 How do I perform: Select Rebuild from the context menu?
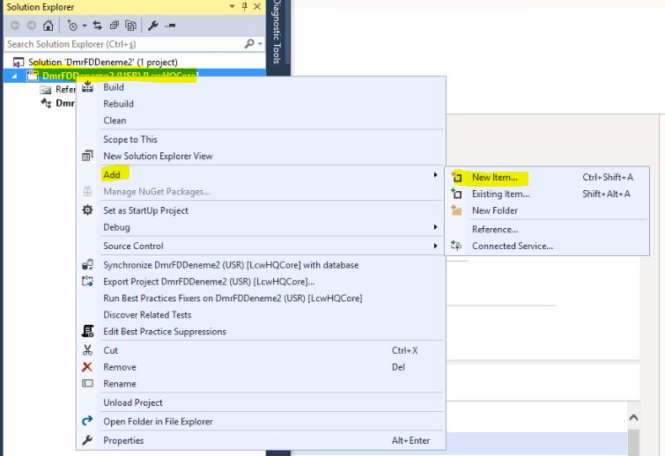[118, 104]
